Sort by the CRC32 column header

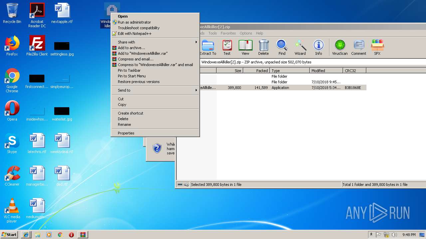pos(354,71)
